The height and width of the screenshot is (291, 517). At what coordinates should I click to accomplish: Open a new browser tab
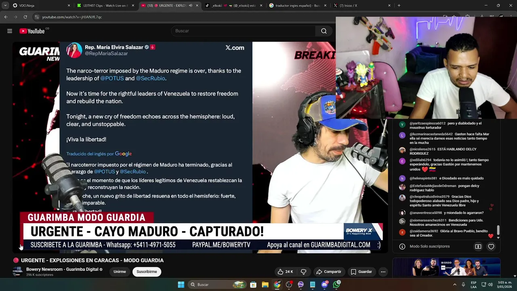pyautogui.click(x=399, y=6)
